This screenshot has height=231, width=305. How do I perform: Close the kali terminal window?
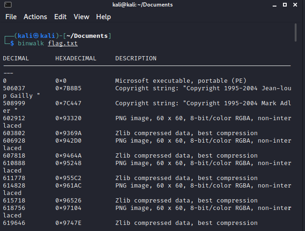coord(296,5)
